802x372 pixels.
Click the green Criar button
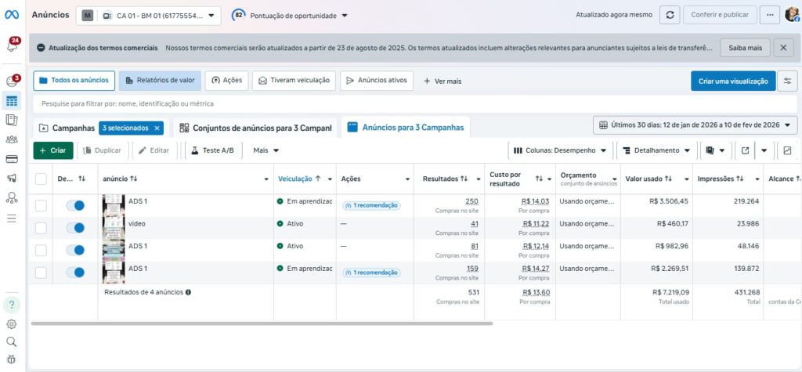pyautogui.click(x=53, y=150)
